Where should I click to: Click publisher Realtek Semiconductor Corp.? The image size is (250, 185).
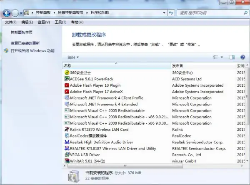[197, 142]
